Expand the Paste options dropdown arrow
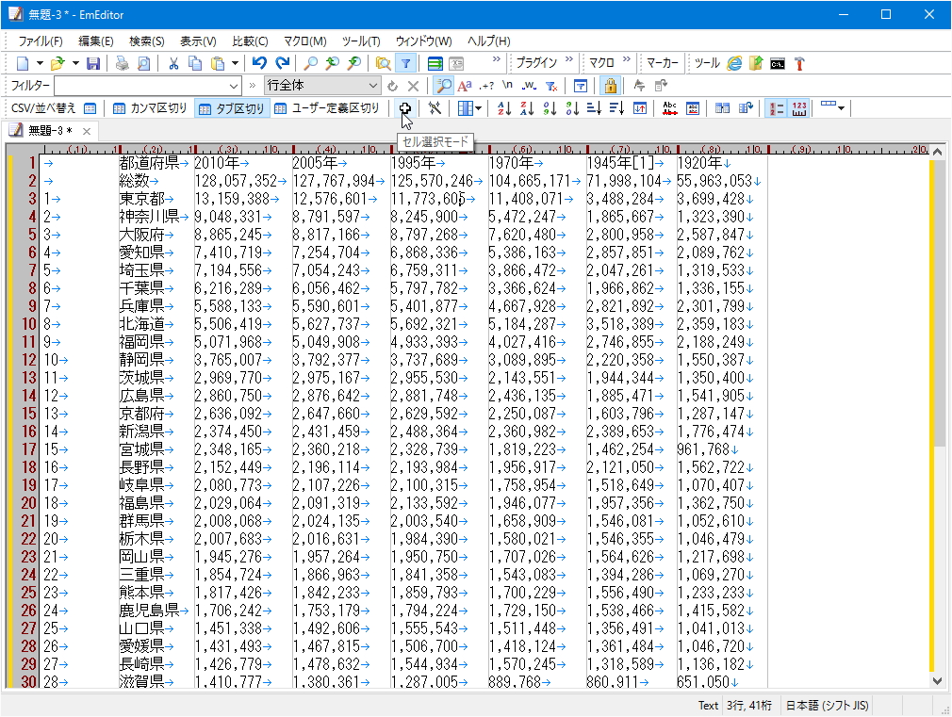Screen dimensions: 952x717 click(x=235, y=63)
